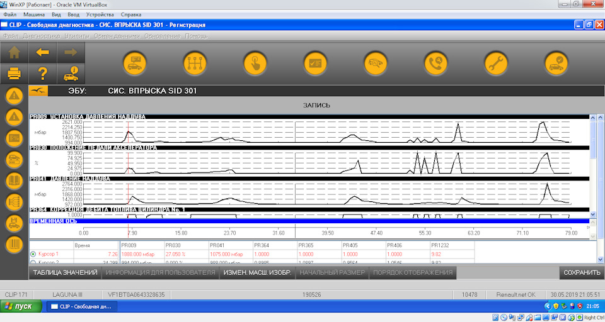Open the round checklist card icon
This screenshot has height=322, width=605.
(315, 63)
